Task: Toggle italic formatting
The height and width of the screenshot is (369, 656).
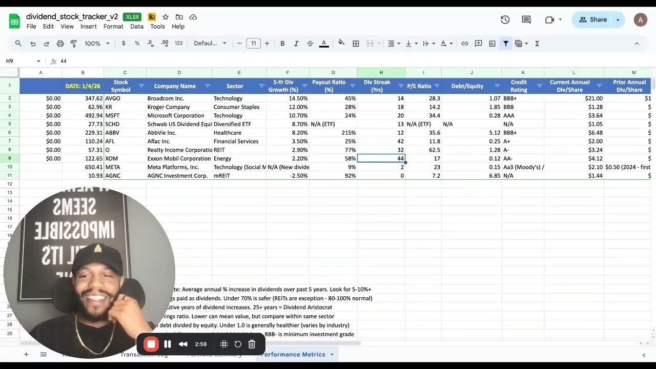Action: (x=296, y=44)
